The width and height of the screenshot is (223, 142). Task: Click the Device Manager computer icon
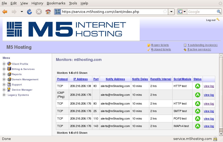(x=9, y=90)
